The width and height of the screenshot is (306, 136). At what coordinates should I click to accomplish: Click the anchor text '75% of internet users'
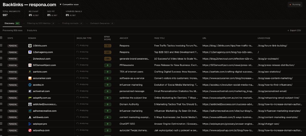point(131,72)
